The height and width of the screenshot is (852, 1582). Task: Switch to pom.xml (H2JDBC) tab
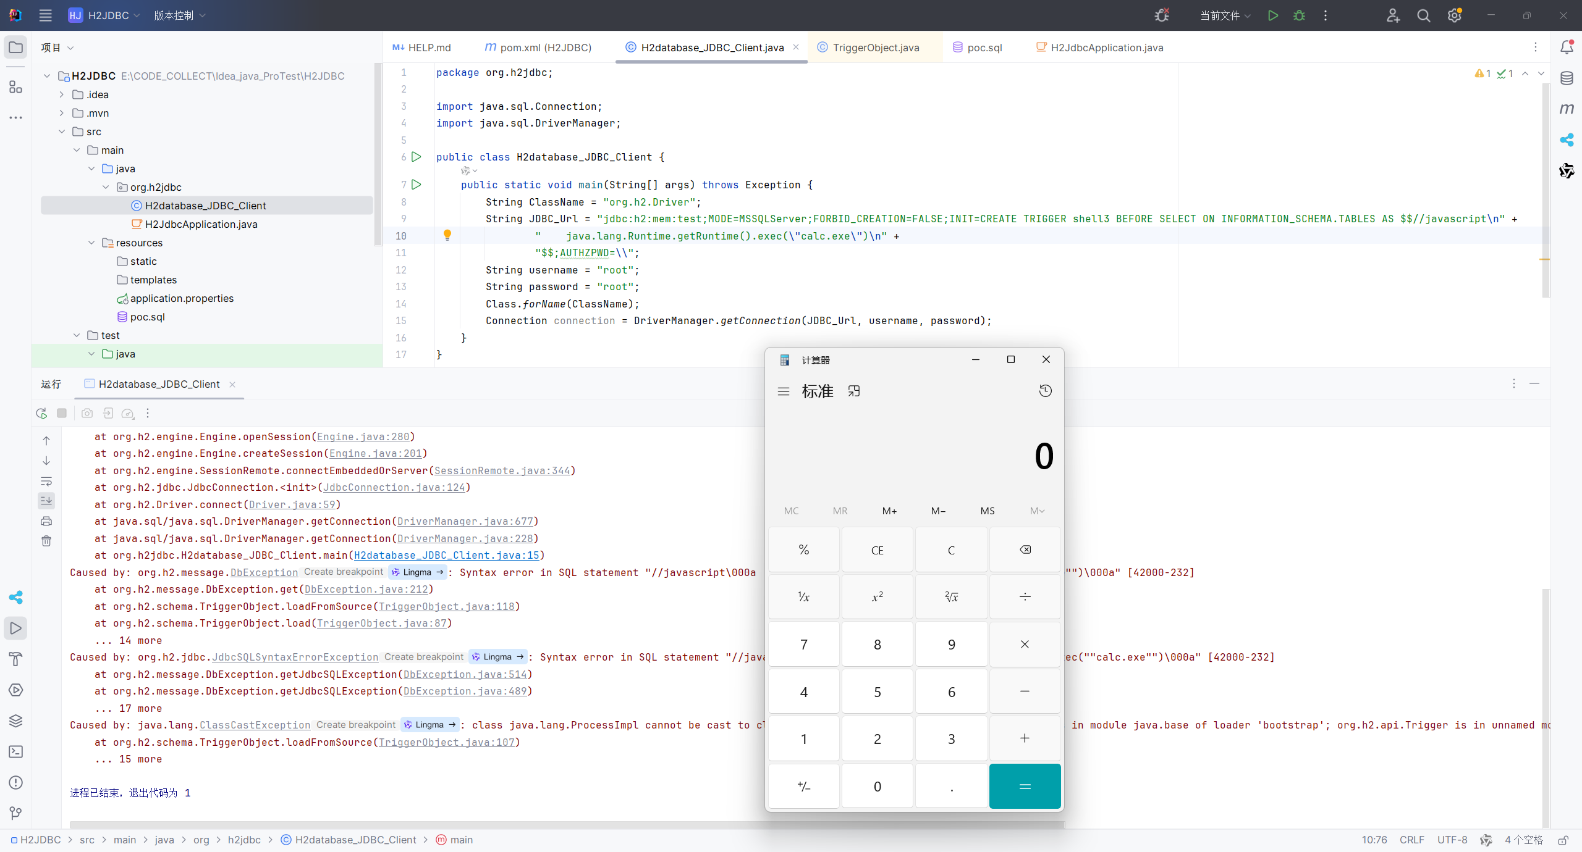tap(538, 48)
